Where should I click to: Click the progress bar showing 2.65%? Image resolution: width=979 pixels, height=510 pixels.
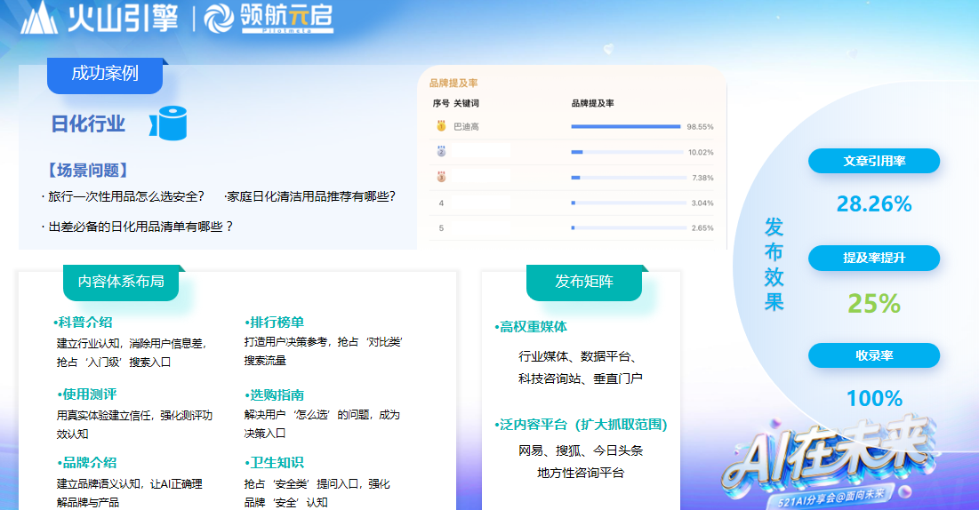[x=628, y=227]
